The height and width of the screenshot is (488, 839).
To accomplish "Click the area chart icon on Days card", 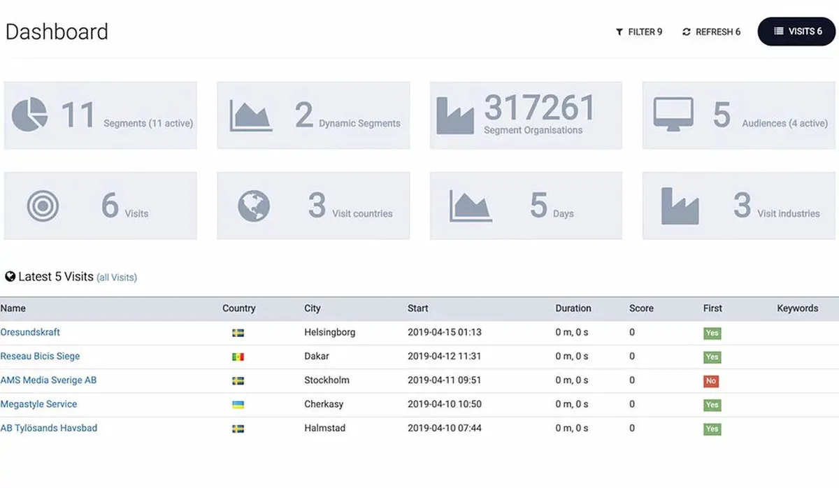I will point(471,207).
